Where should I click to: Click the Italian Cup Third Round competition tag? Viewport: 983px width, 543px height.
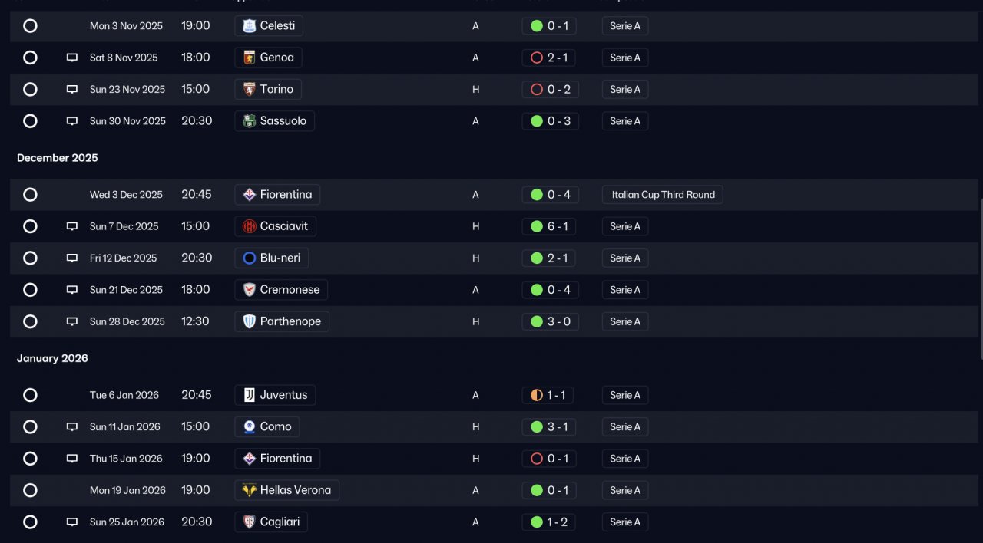click(663, 195)
